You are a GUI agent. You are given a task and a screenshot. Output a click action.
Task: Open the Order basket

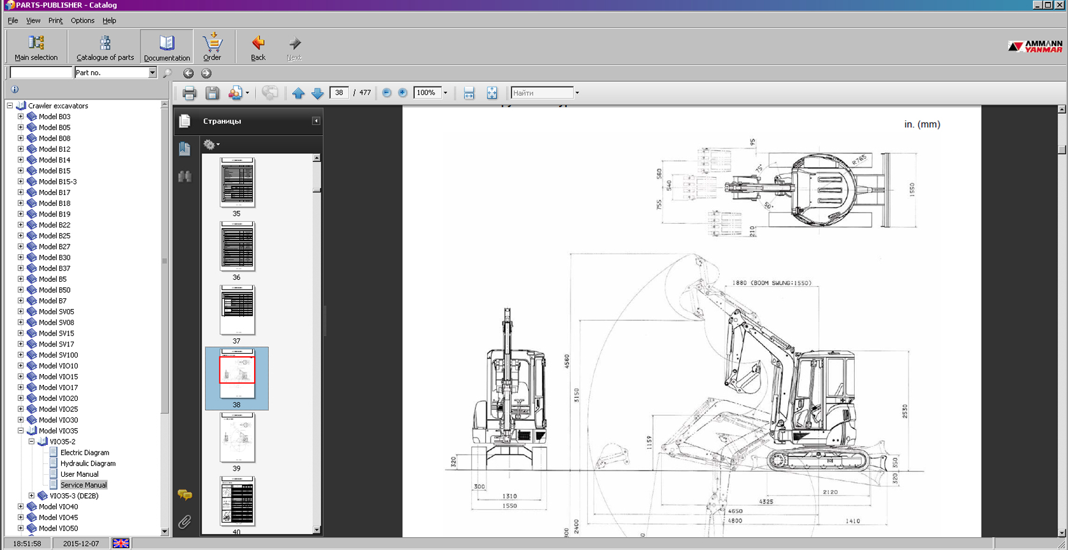click(212, 47)
